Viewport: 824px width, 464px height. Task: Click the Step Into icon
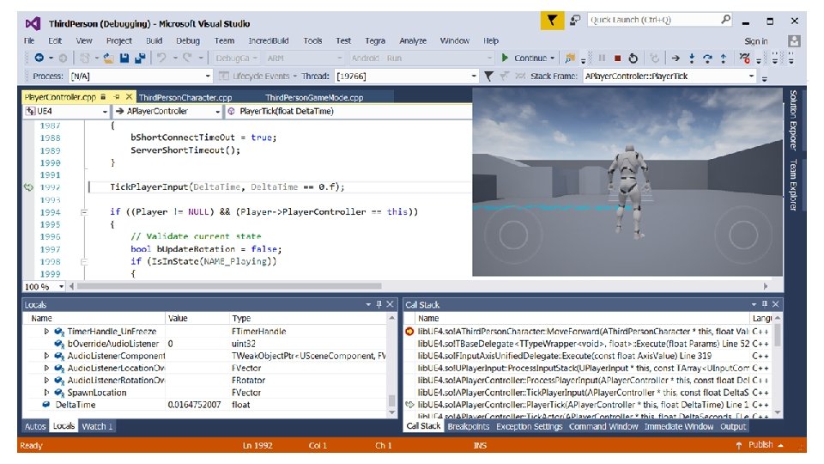(x=692, y=58)
